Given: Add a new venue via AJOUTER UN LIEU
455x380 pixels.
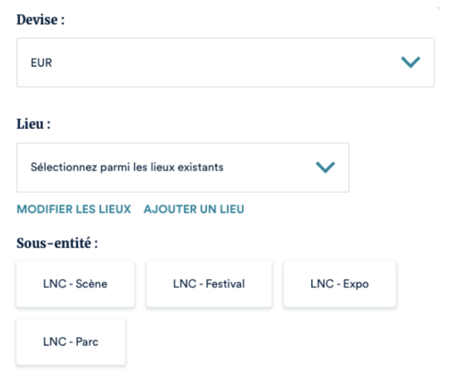Looking at the screenshot, I should [x=194, y=209].
